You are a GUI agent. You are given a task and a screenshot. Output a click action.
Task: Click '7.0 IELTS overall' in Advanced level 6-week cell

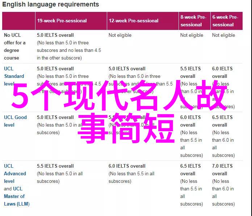222,170
